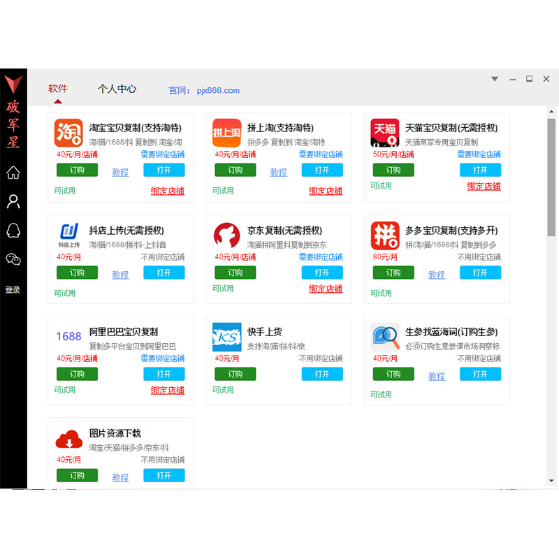Select the 软件 tab
The width and height of the screenshot is (559, 559).
click(x=58, y=89)
